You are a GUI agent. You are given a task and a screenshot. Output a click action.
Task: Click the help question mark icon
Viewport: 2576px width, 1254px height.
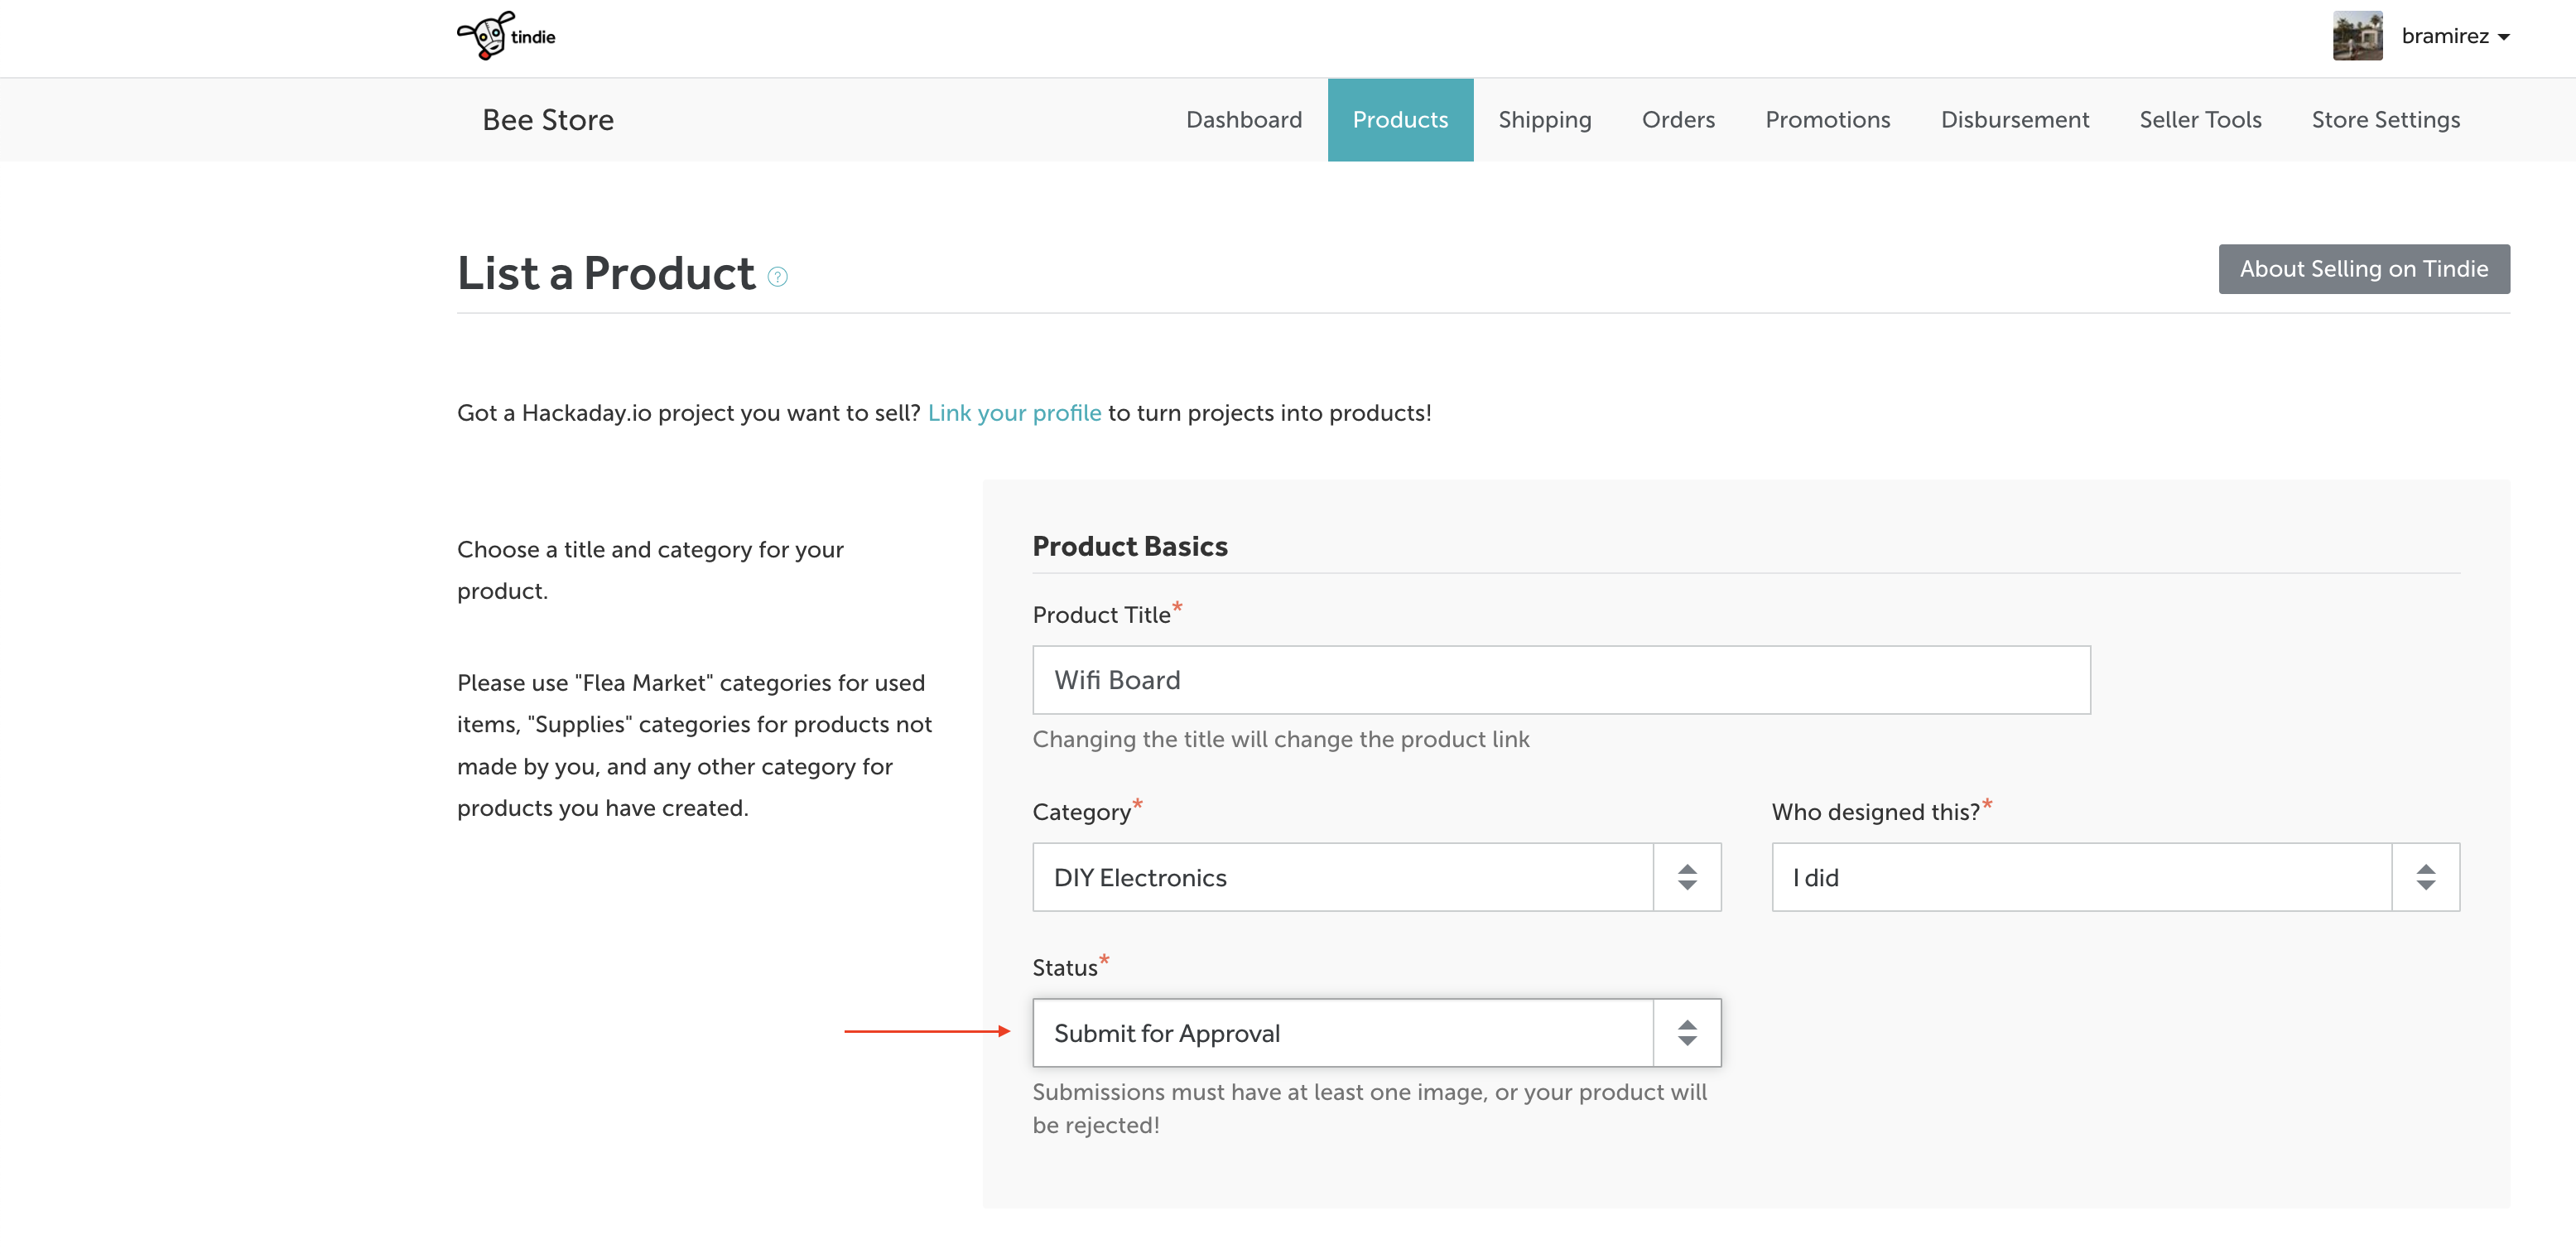(x=777, y=277)
